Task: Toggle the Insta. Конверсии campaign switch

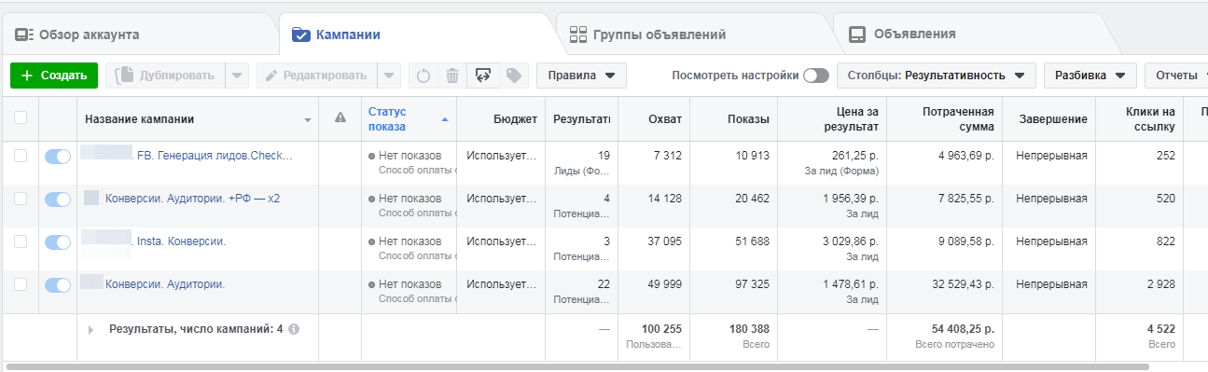Action: click(x=58, y=241)
